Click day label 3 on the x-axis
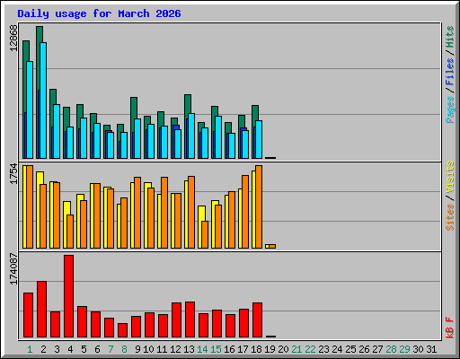The height and width of the screenshot is (359, 460). (x=57, y=349)
